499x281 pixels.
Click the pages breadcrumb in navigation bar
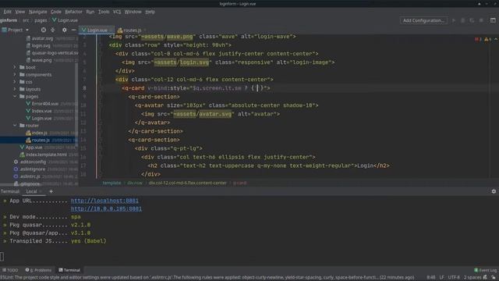click(x=41, y=20)
